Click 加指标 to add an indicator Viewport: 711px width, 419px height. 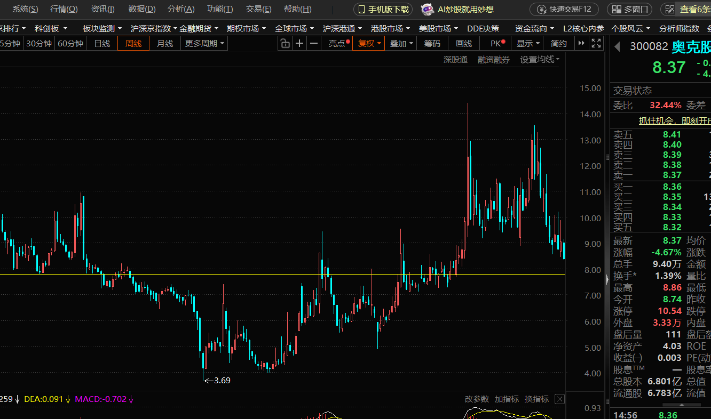(x=507, y=399)
